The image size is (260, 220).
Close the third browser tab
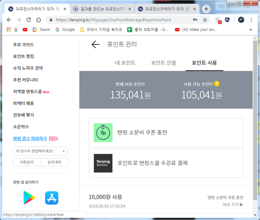pyautogui.click(x=195, y=9)
